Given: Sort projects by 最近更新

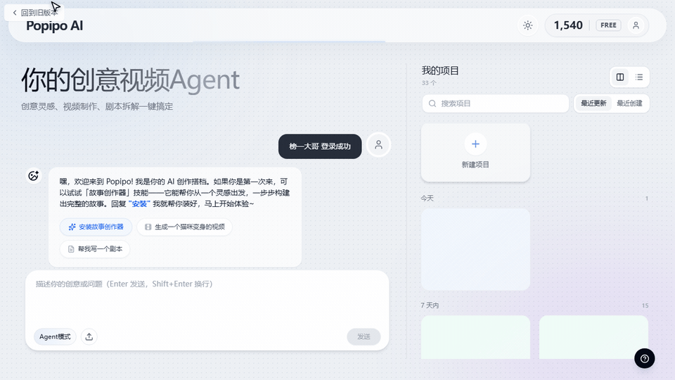Looking at the screenshot, I should coord(593,103).
